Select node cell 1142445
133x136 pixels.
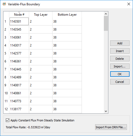(19, 69)
